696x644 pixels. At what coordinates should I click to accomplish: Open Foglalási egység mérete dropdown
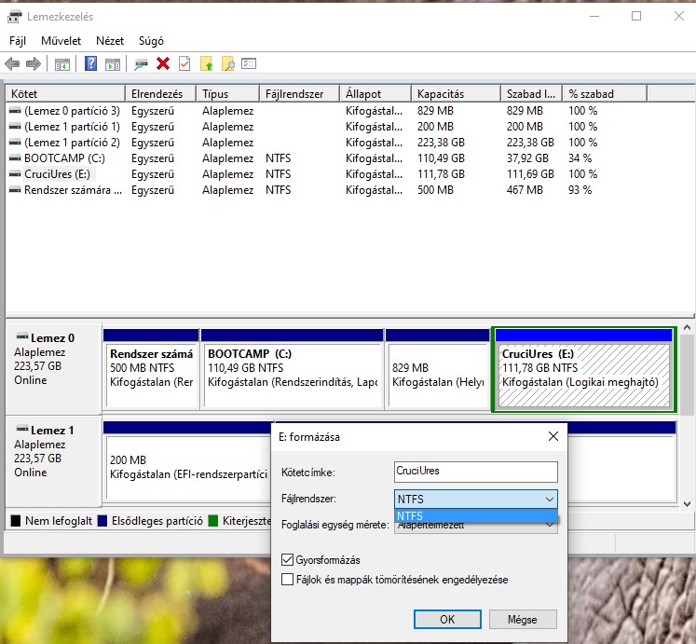(x=475, y=526)
